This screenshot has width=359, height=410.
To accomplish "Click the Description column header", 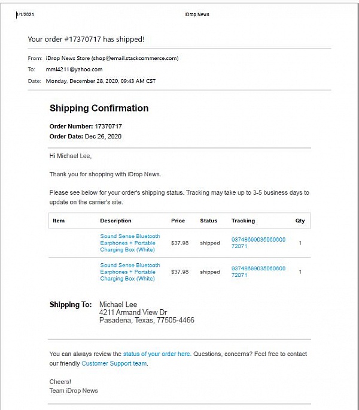I will click(x=115, y=221).
